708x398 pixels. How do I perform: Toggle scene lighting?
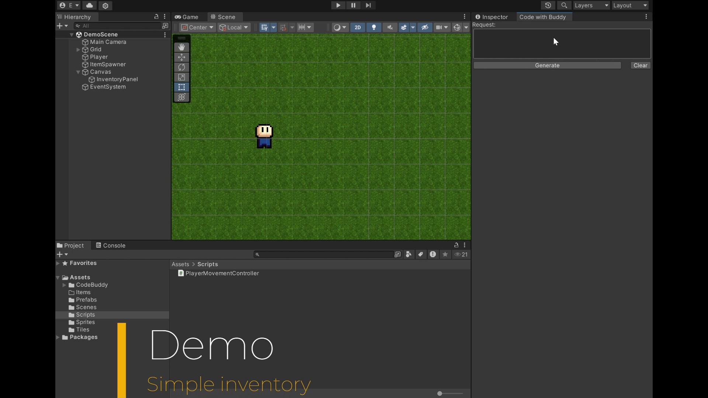[x=374, y=28]
